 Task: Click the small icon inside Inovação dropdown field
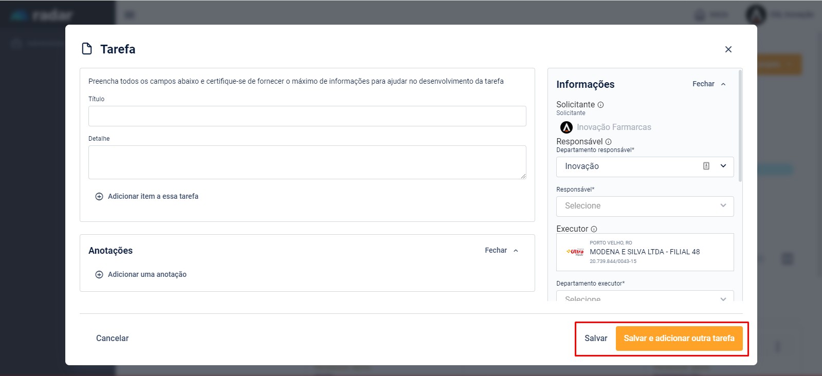coord(706,166)
